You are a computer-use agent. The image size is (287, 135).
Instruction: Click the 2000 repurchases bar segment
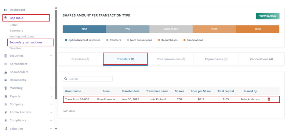coord(214,29)
